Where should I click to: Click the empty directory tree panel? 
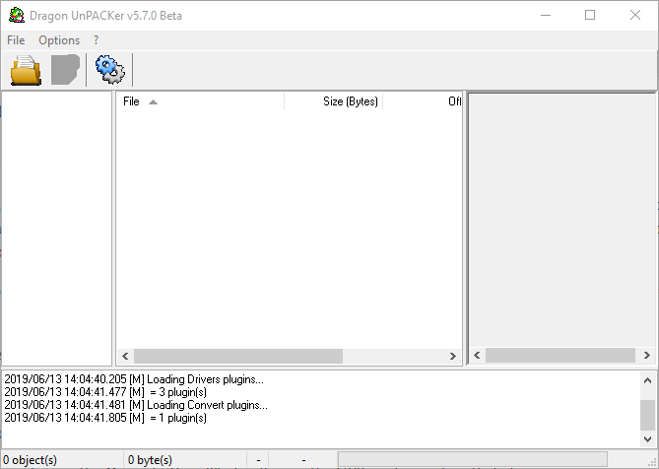pos(57,229)
